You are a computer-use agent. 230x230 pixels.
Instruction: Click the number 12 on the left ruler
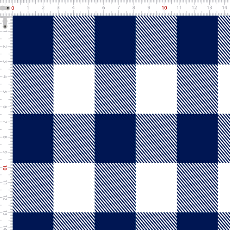tap(5, 199)
